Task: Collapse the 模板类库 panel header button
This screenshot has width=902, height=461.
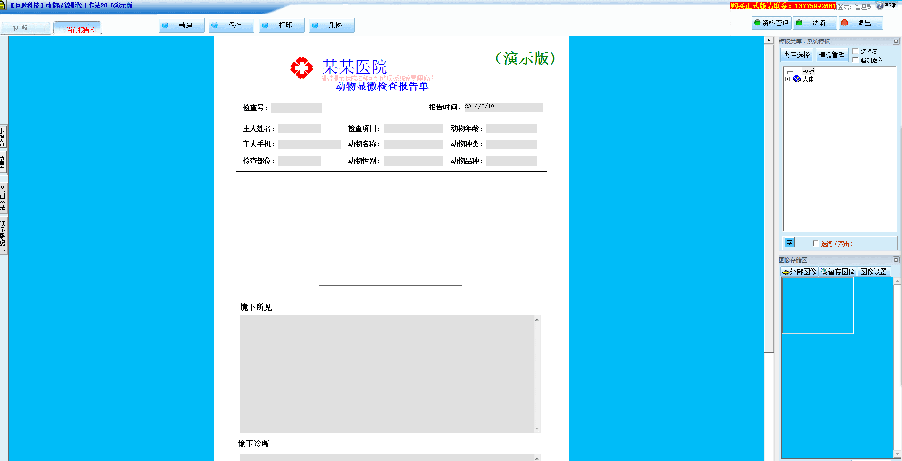Action: [x=896, y=41]
